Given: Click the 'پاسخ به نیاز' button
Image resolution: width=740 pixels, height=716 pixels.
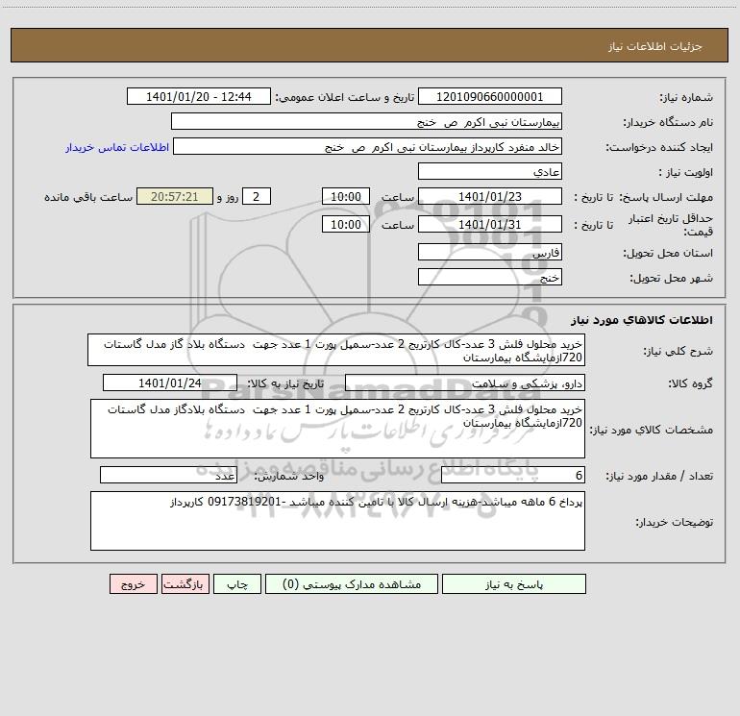Looking at the screenshot, I should click(x=513, y=583).
